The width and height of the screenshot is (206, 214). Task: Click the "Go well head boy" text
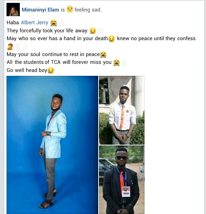[x=27, y=70]
